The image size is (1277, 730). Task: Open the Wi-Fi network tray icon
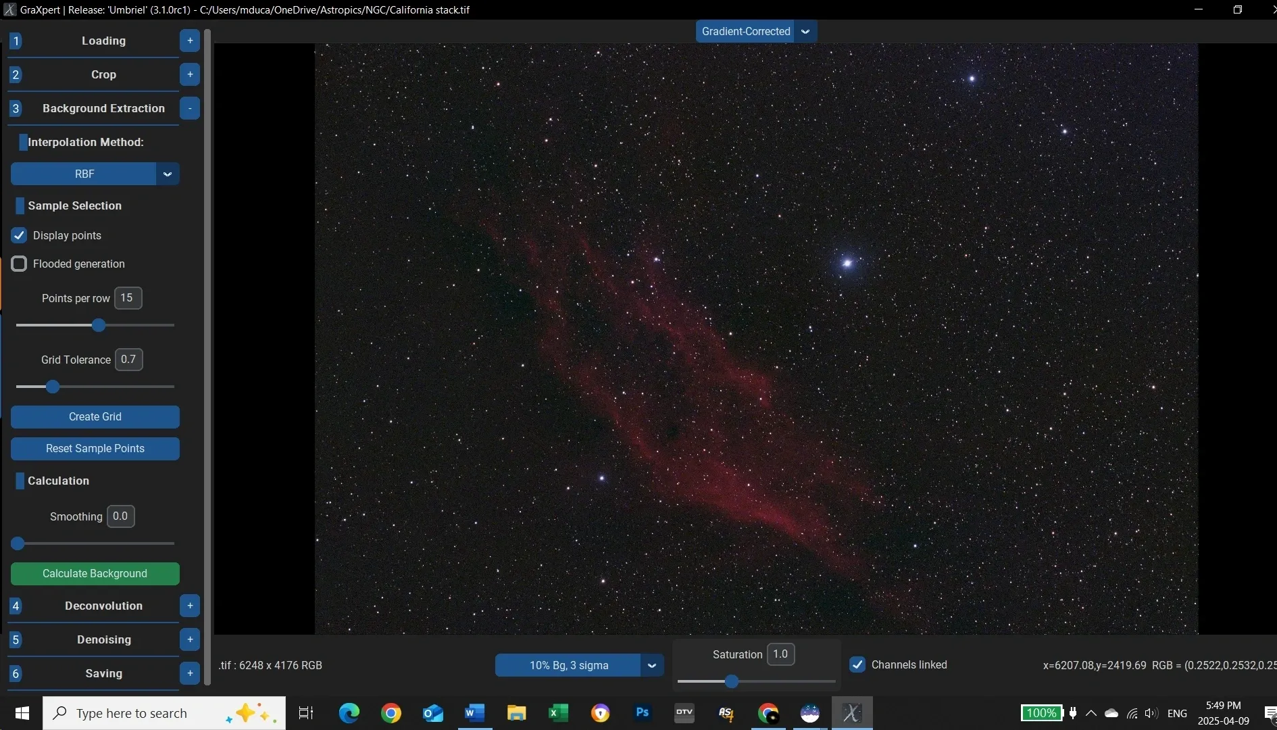point(1132,713)
